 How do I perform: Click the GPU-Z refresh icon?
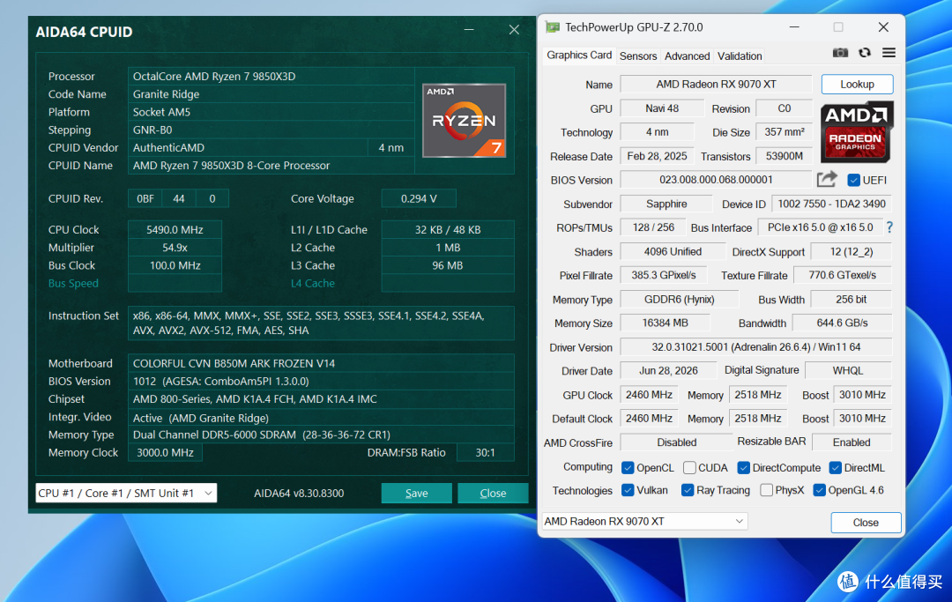(865, 53)
